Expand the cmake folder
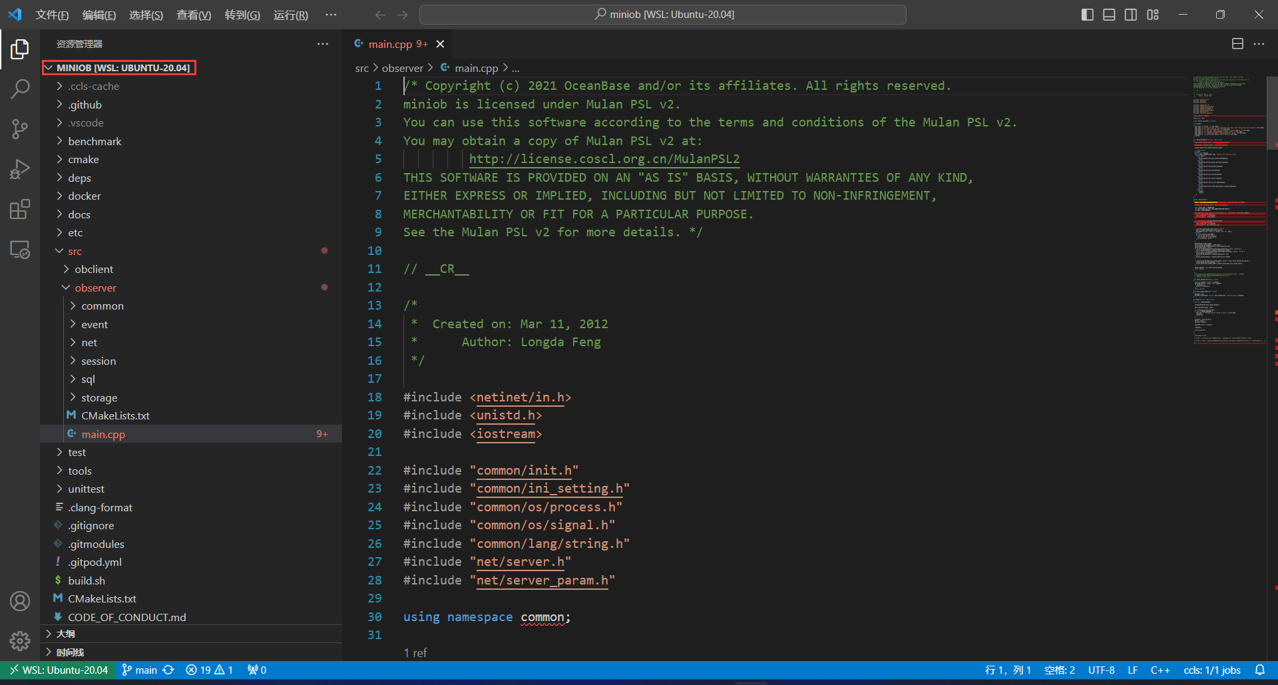This screenshot has width=1278, height=685. coord(83,159)
